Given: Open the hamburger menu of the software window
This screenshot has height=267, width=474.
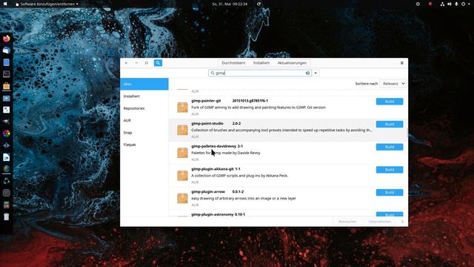Looking at the screenshot, I should [401, 63].
